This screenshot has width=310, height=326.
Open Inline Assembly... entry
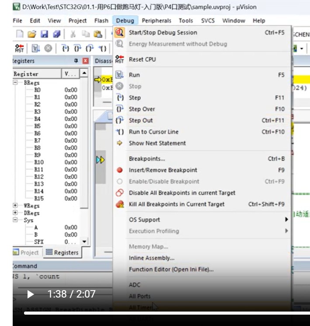click(x=202, y=258)
